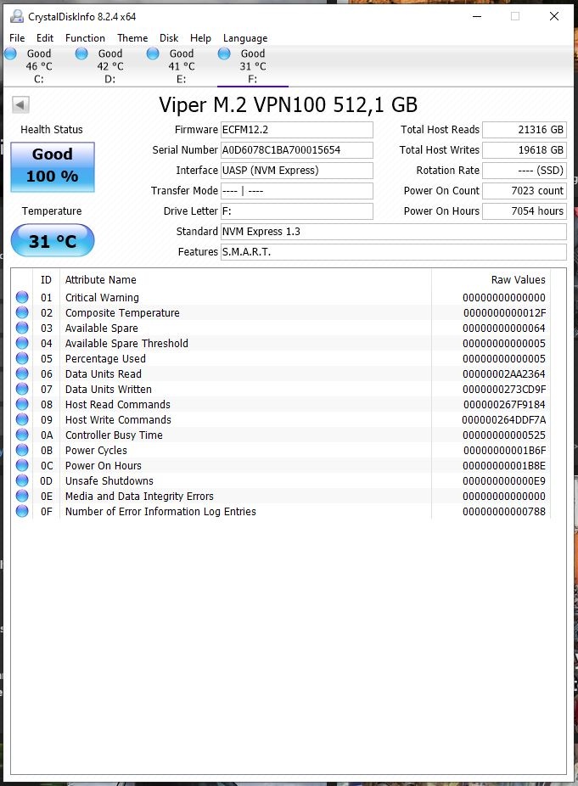Click raw value 0000000273CD9F
This screenshot has width=578, height=786.
click(x=504, y=389)
